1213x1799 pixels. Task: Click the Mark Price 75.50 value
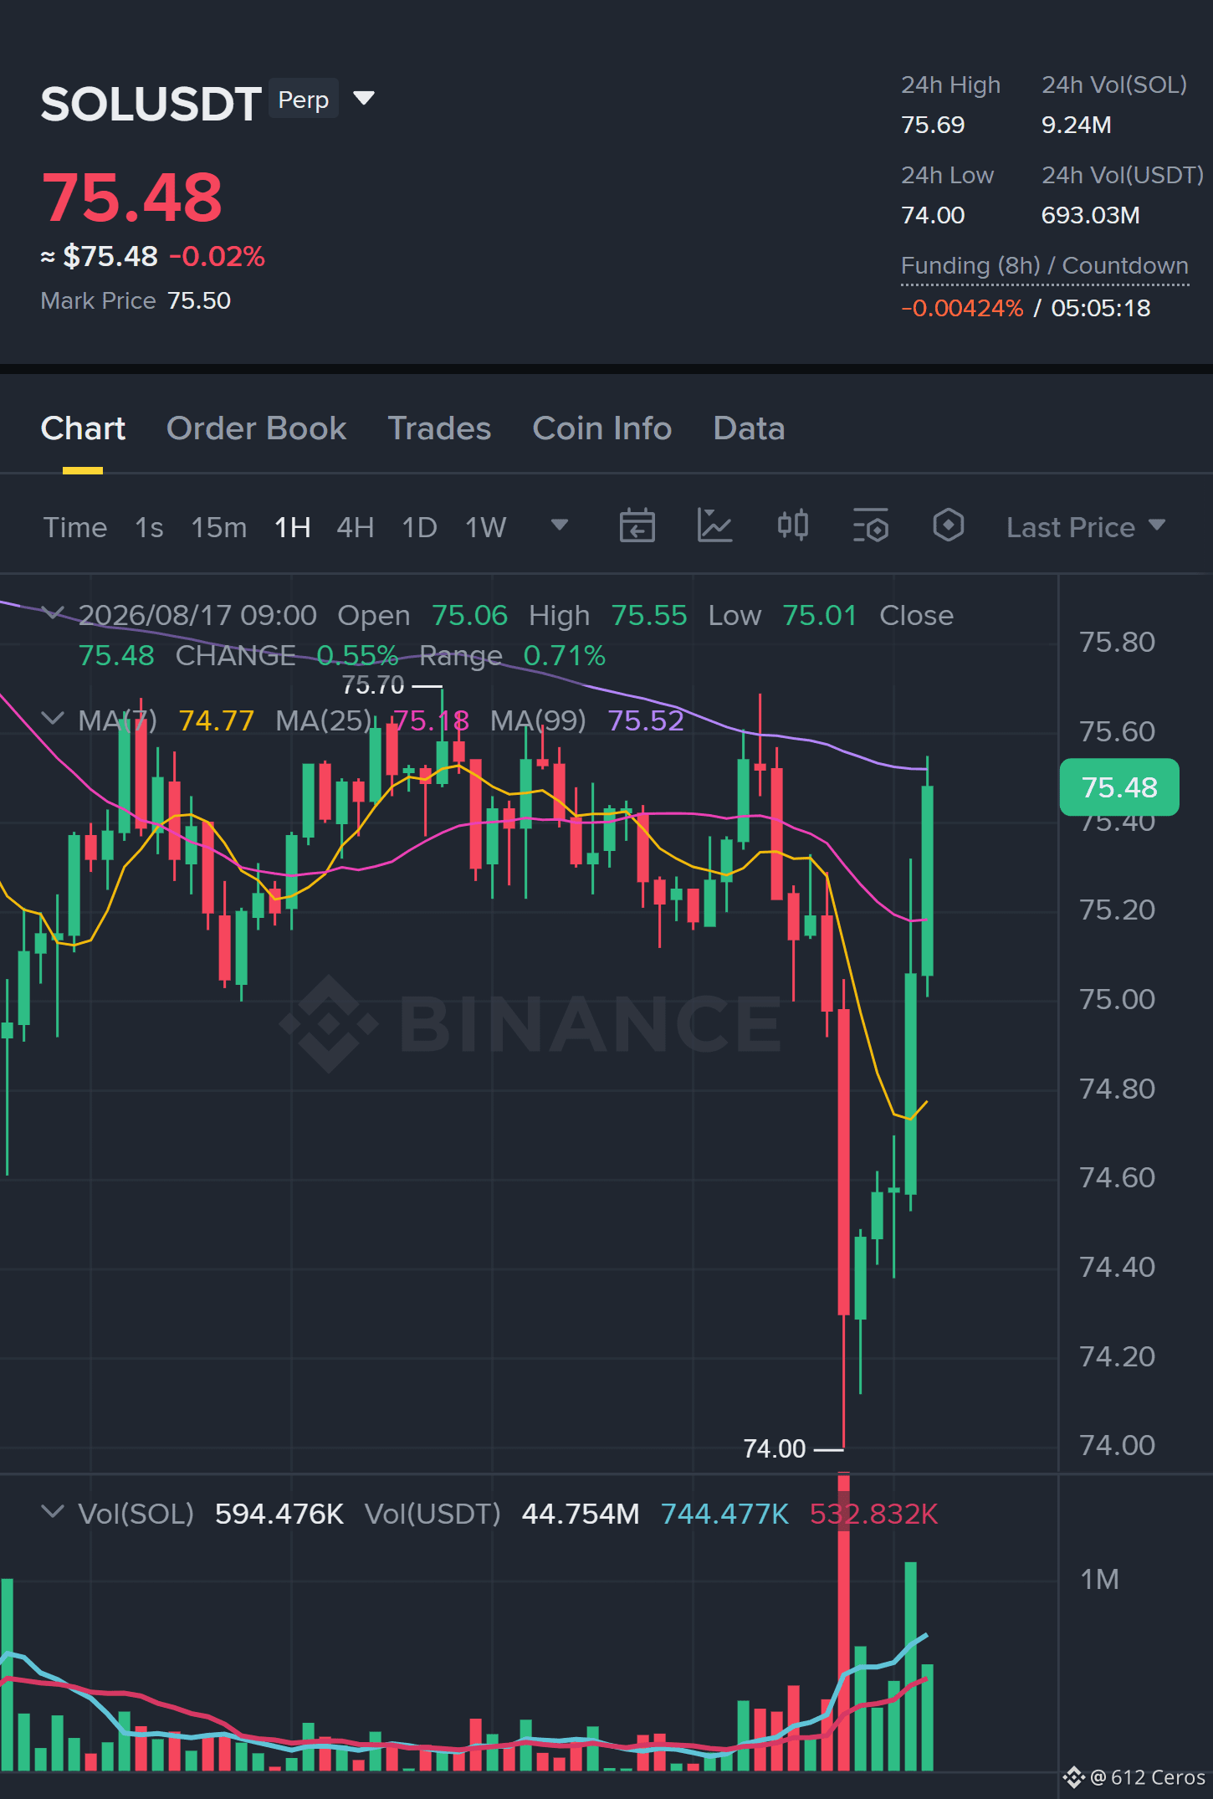[x=199, y=300]
